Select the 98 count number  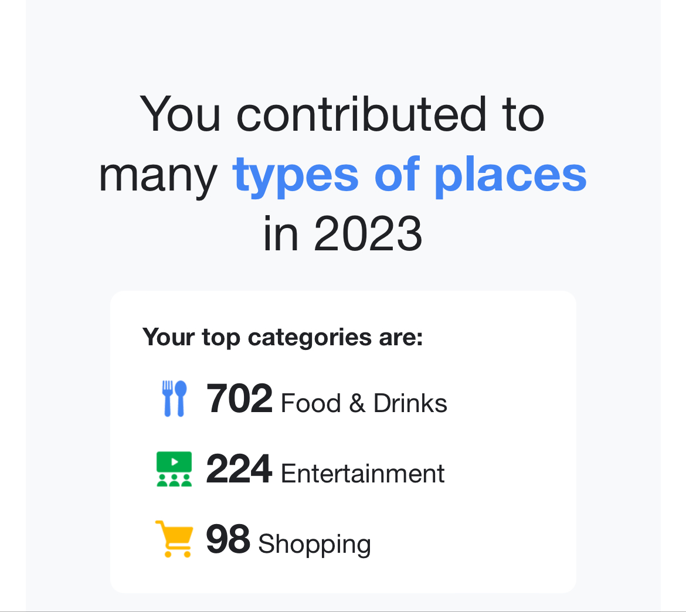(x=228, y=539)
